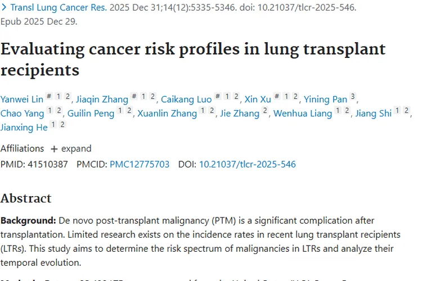Select author Caikang Luo
The height and width of the screenshot is (281, 422).
[x=186, y=99]
